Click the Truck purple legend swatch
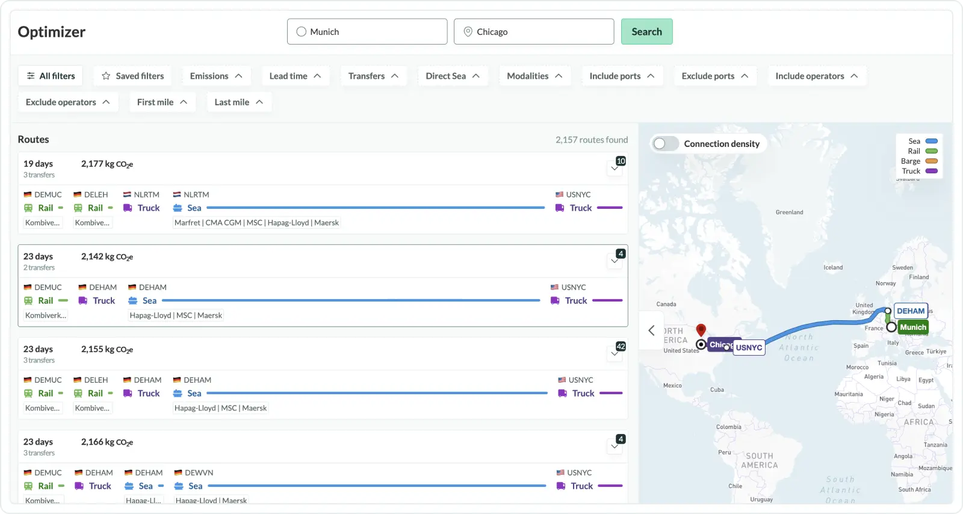 click(x=932, y=171)
